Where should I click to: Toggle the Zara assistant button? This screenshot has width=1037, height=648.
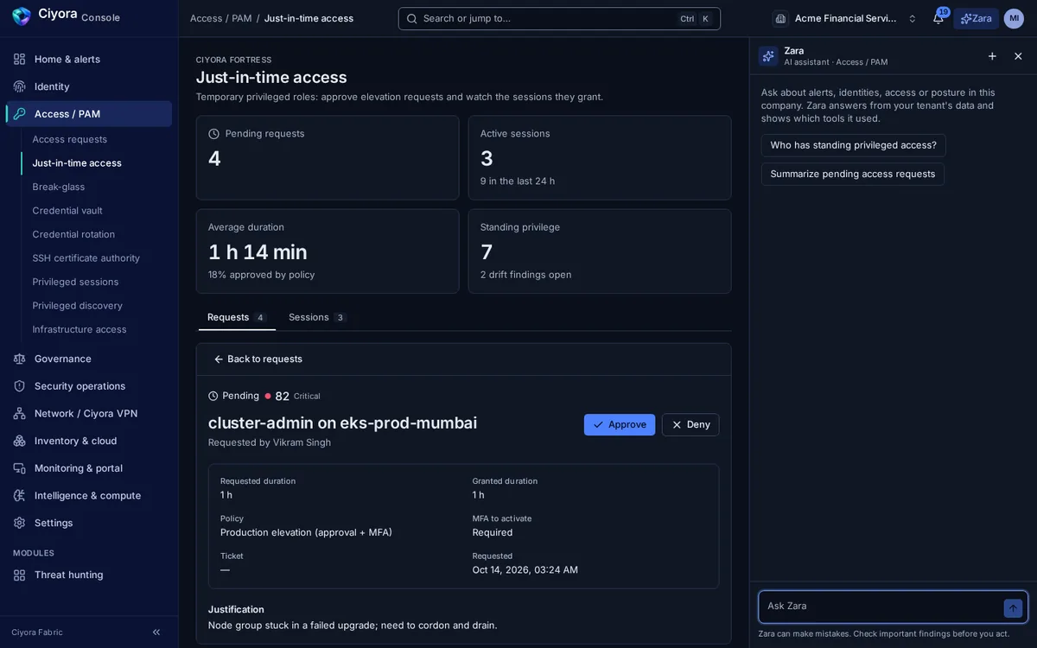[977, 18]
